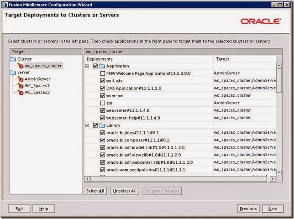
Task: Click vertical scrollbar up arrow
Action: (x=279, y=65)
